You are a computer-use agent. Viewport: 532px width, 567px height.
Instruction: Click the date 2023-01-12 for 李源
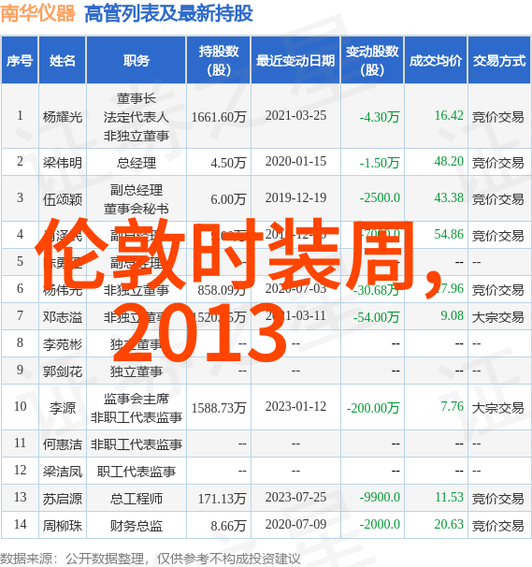click(x=295, y=406)
